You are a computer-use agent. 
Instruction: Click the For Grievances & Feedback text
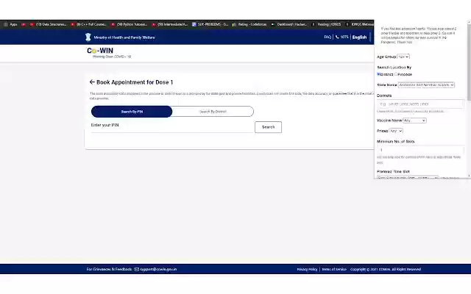[109, 269]
